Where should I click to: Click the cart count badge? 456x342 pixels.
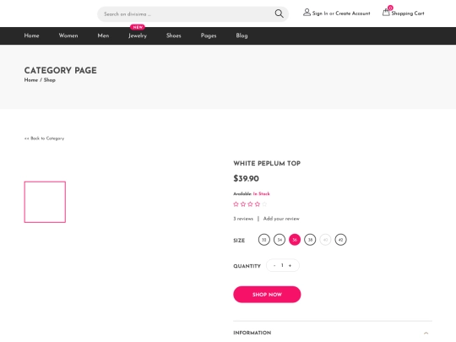[390, 8]
